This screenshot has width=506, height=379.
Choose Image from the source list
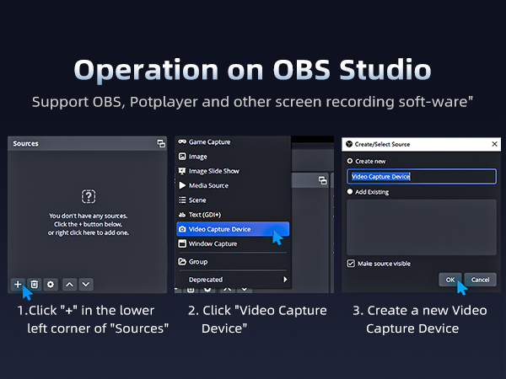198,157
